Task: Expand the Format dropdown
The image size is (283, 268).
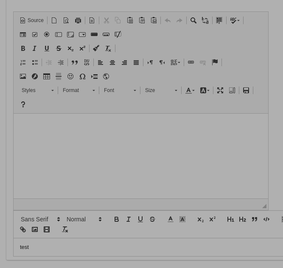Action: coord(78,90)
